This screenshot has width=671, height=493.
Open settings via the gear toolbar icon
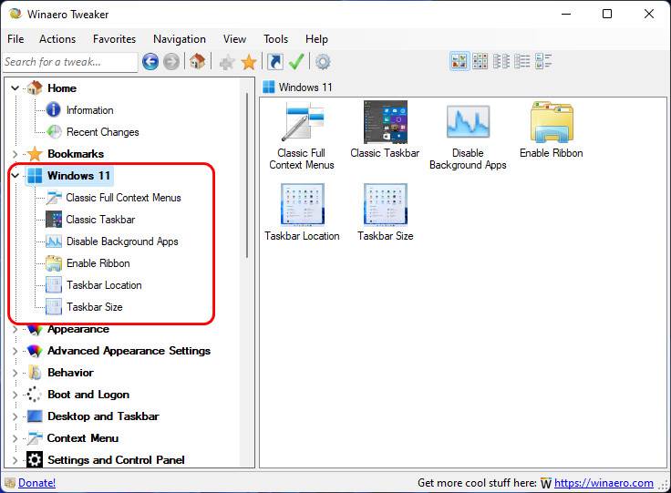(x=323, y=62)
